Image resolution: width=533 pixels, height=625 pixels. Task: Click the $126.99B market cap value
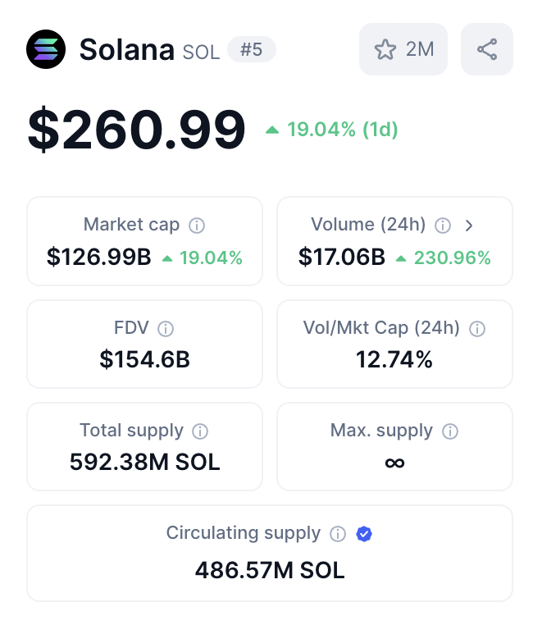98,257
